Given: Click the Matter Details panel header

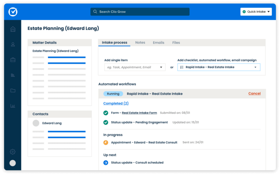Looking at the screenshot, I should click(x=60, y=43).
